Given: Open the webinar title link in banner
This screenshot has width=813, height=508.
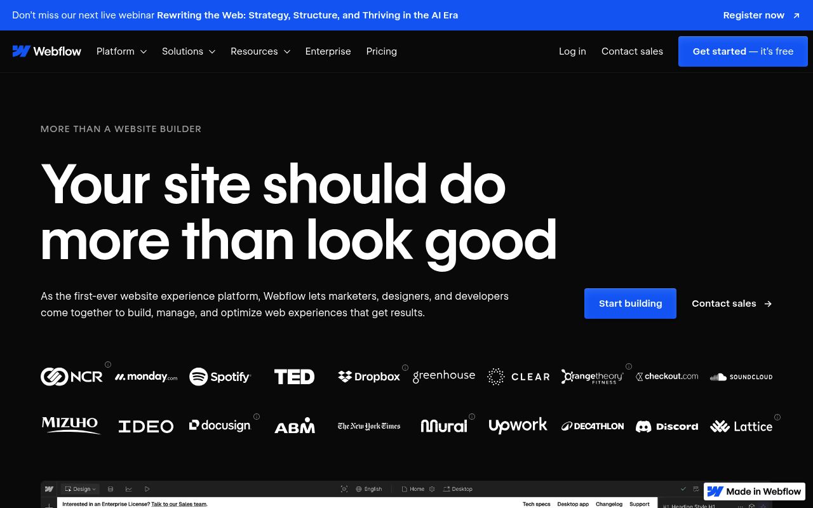Looking at the screenshot, I should (x=307, y=15).
